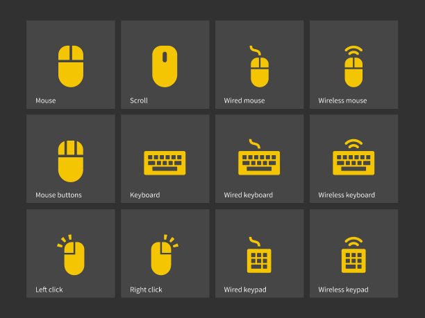Select the Mouse buttons icon

71,161
